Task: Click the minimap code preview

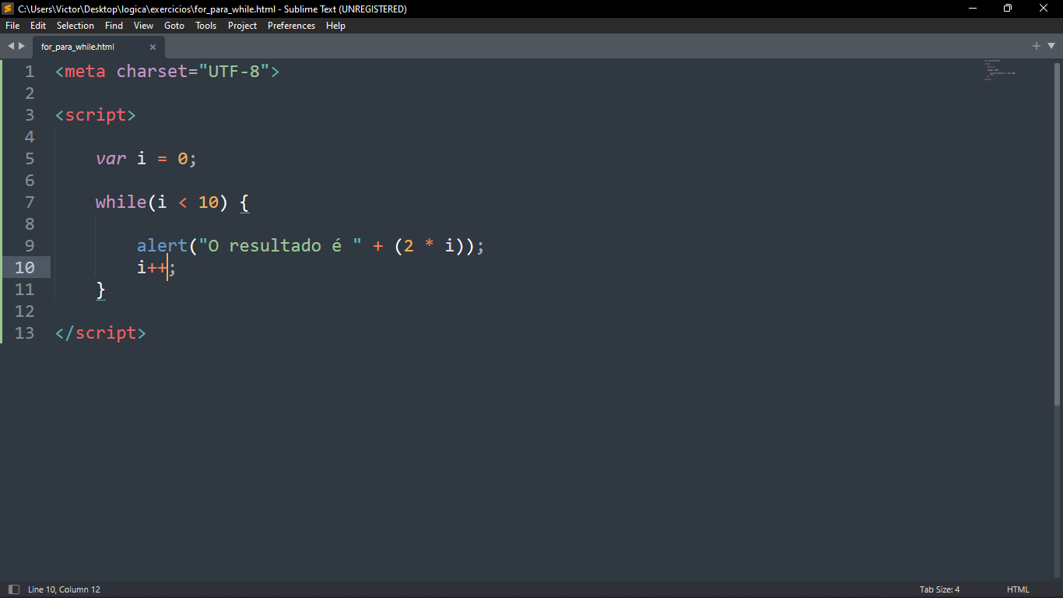Action: tap(1000, 70)
